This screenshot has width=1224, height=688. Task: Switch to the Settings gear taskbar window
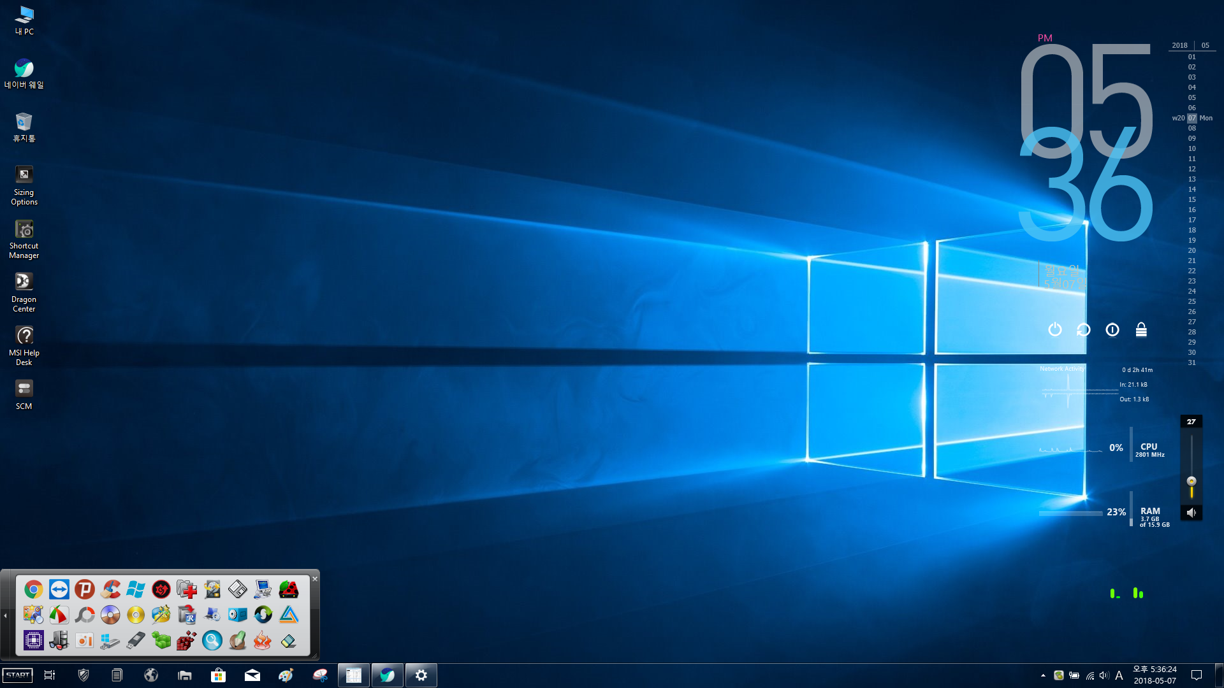421,675
